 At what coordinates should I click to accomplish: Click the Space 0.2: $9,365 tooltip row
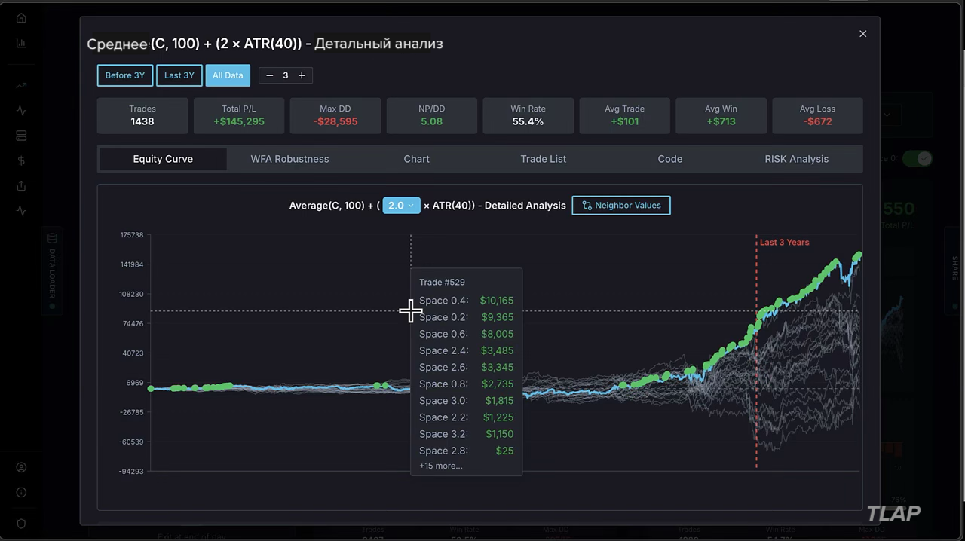[x=466, y=317]
